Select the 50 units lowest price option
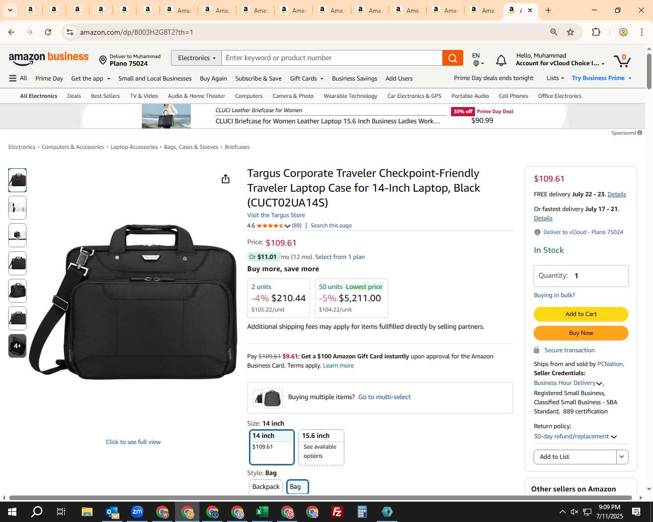 (351, 298)
